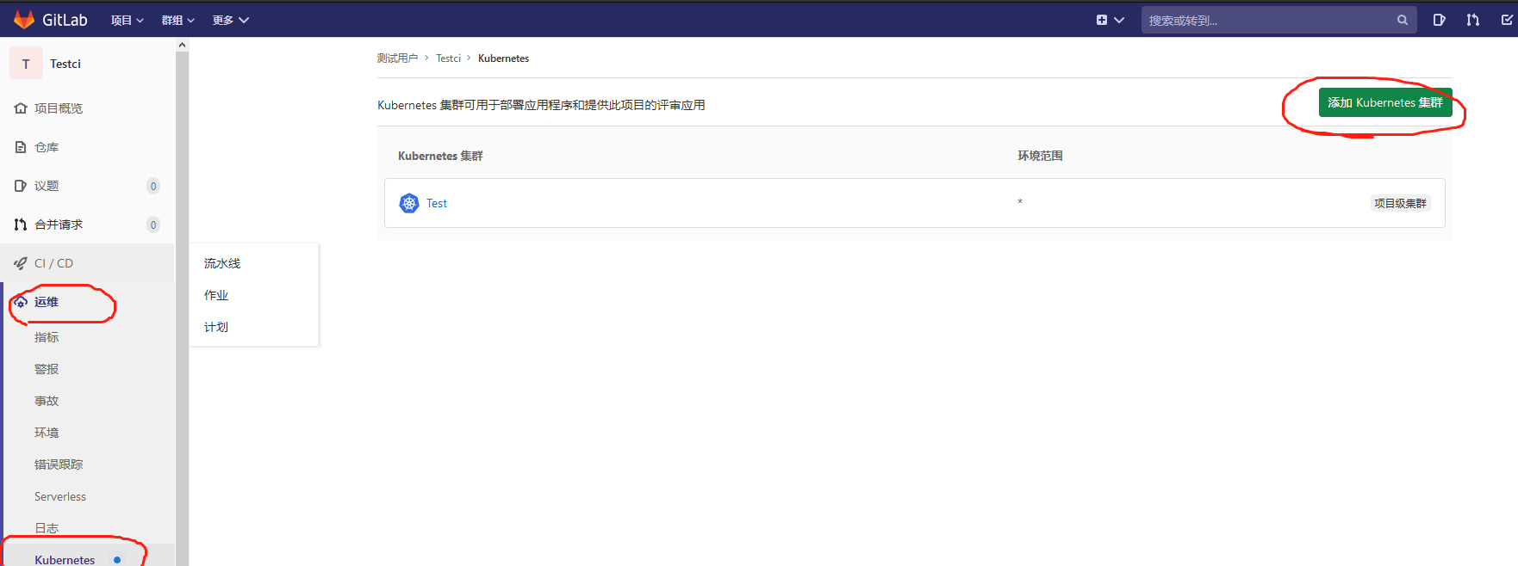Open 事故 submenu item

pyautogui.click(x=47, y=401)
